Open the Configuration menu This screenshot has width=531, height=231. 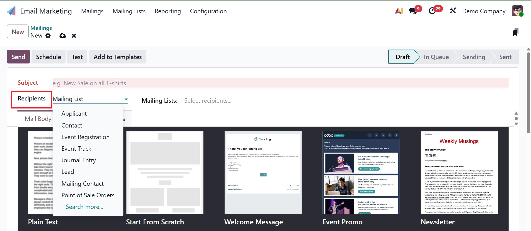click(x=208, y=11)
